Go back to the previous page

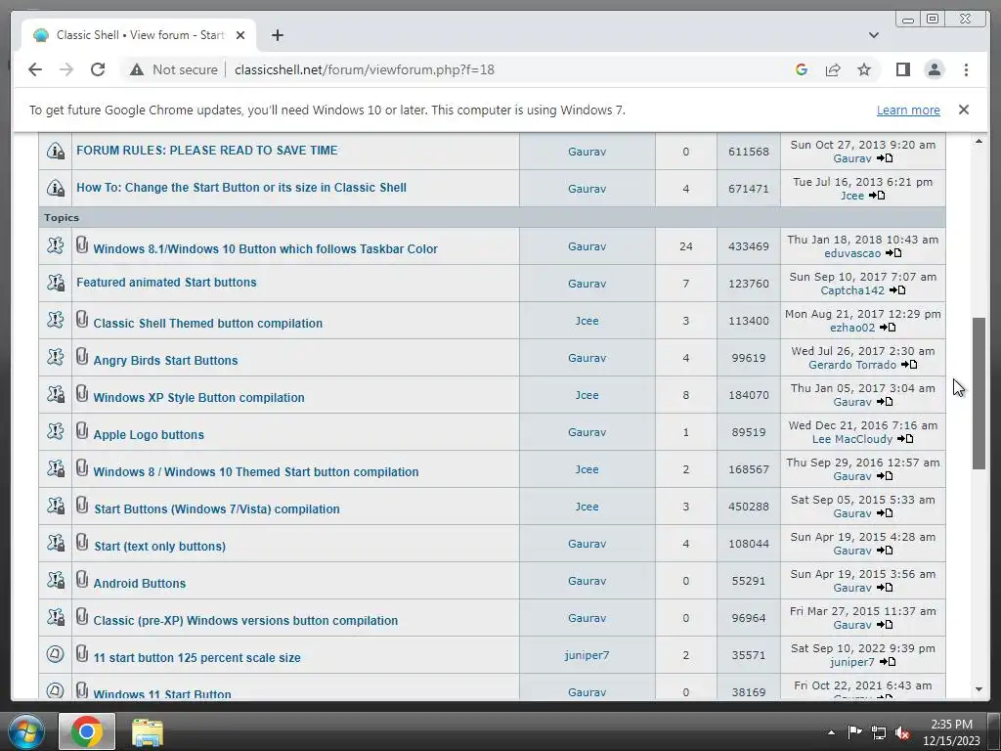tap(35, 69)
